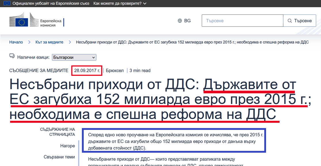
Task: Click the breadcrumb separator chevron after Начало
Action: tap(29, 42)
